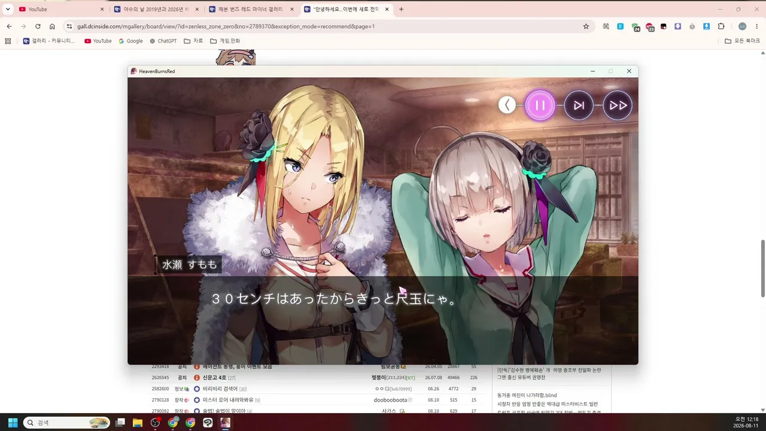Screen dimensions: 766x431
Task: Click the green extension icon with badge 24
Action: coord(635,26)
